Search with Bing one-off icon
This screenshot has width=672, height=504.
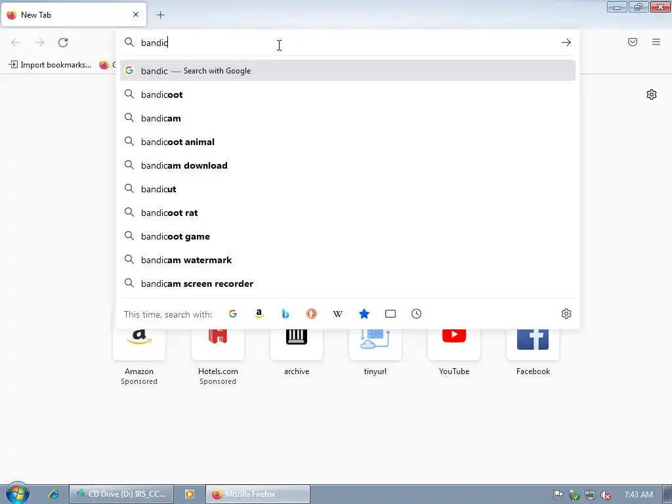(x=285, y=314)
